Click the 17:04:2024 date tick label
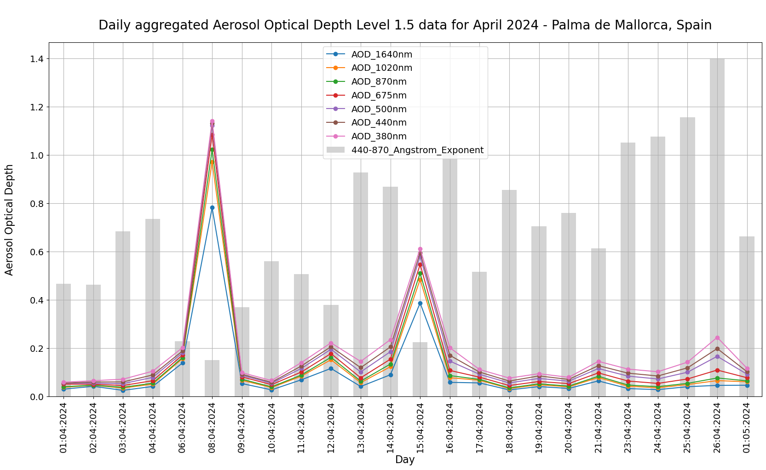 [x=479, y=428]
